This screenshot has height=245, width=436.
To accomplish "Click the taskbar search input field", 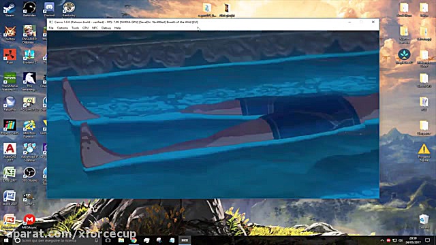I will coord(57,240).
